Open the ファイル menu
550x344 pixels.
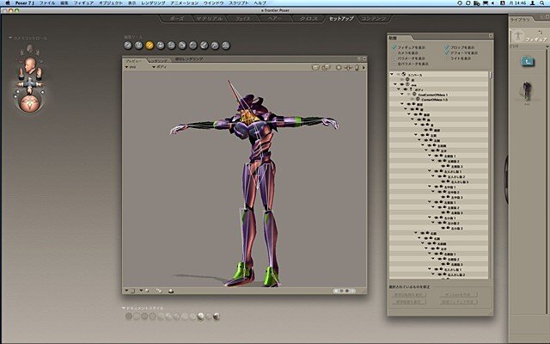pos(47,3)
